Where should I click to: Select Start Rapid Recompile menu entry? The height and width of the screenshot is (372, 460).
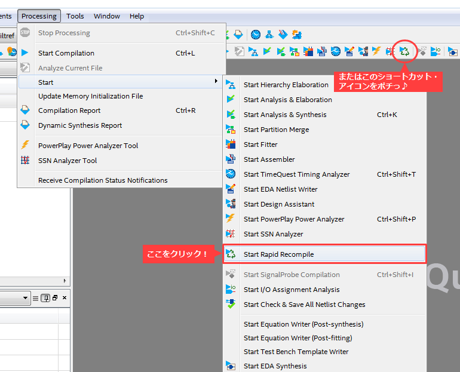tap(278, 254)
